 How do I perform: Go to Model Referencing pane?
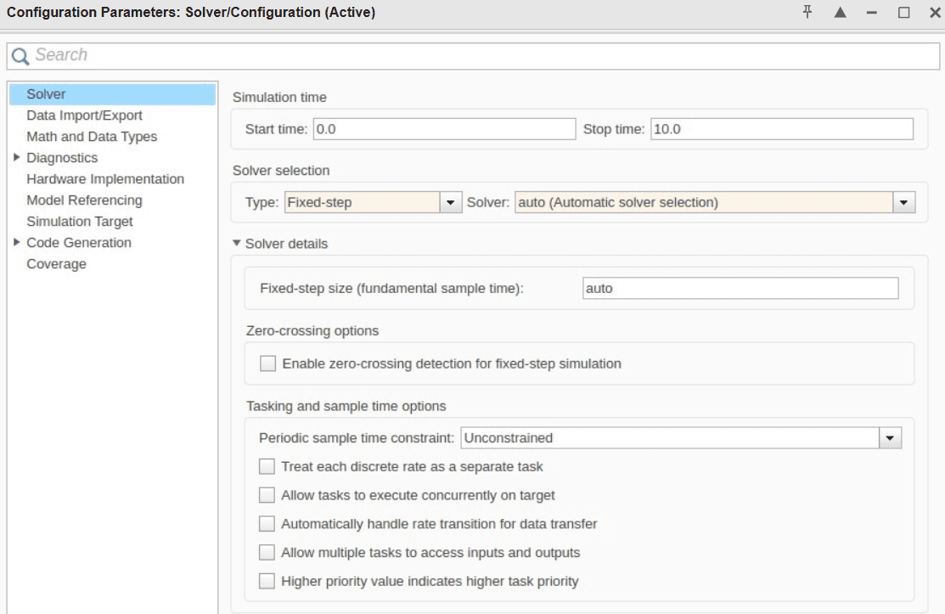[84, 200]
